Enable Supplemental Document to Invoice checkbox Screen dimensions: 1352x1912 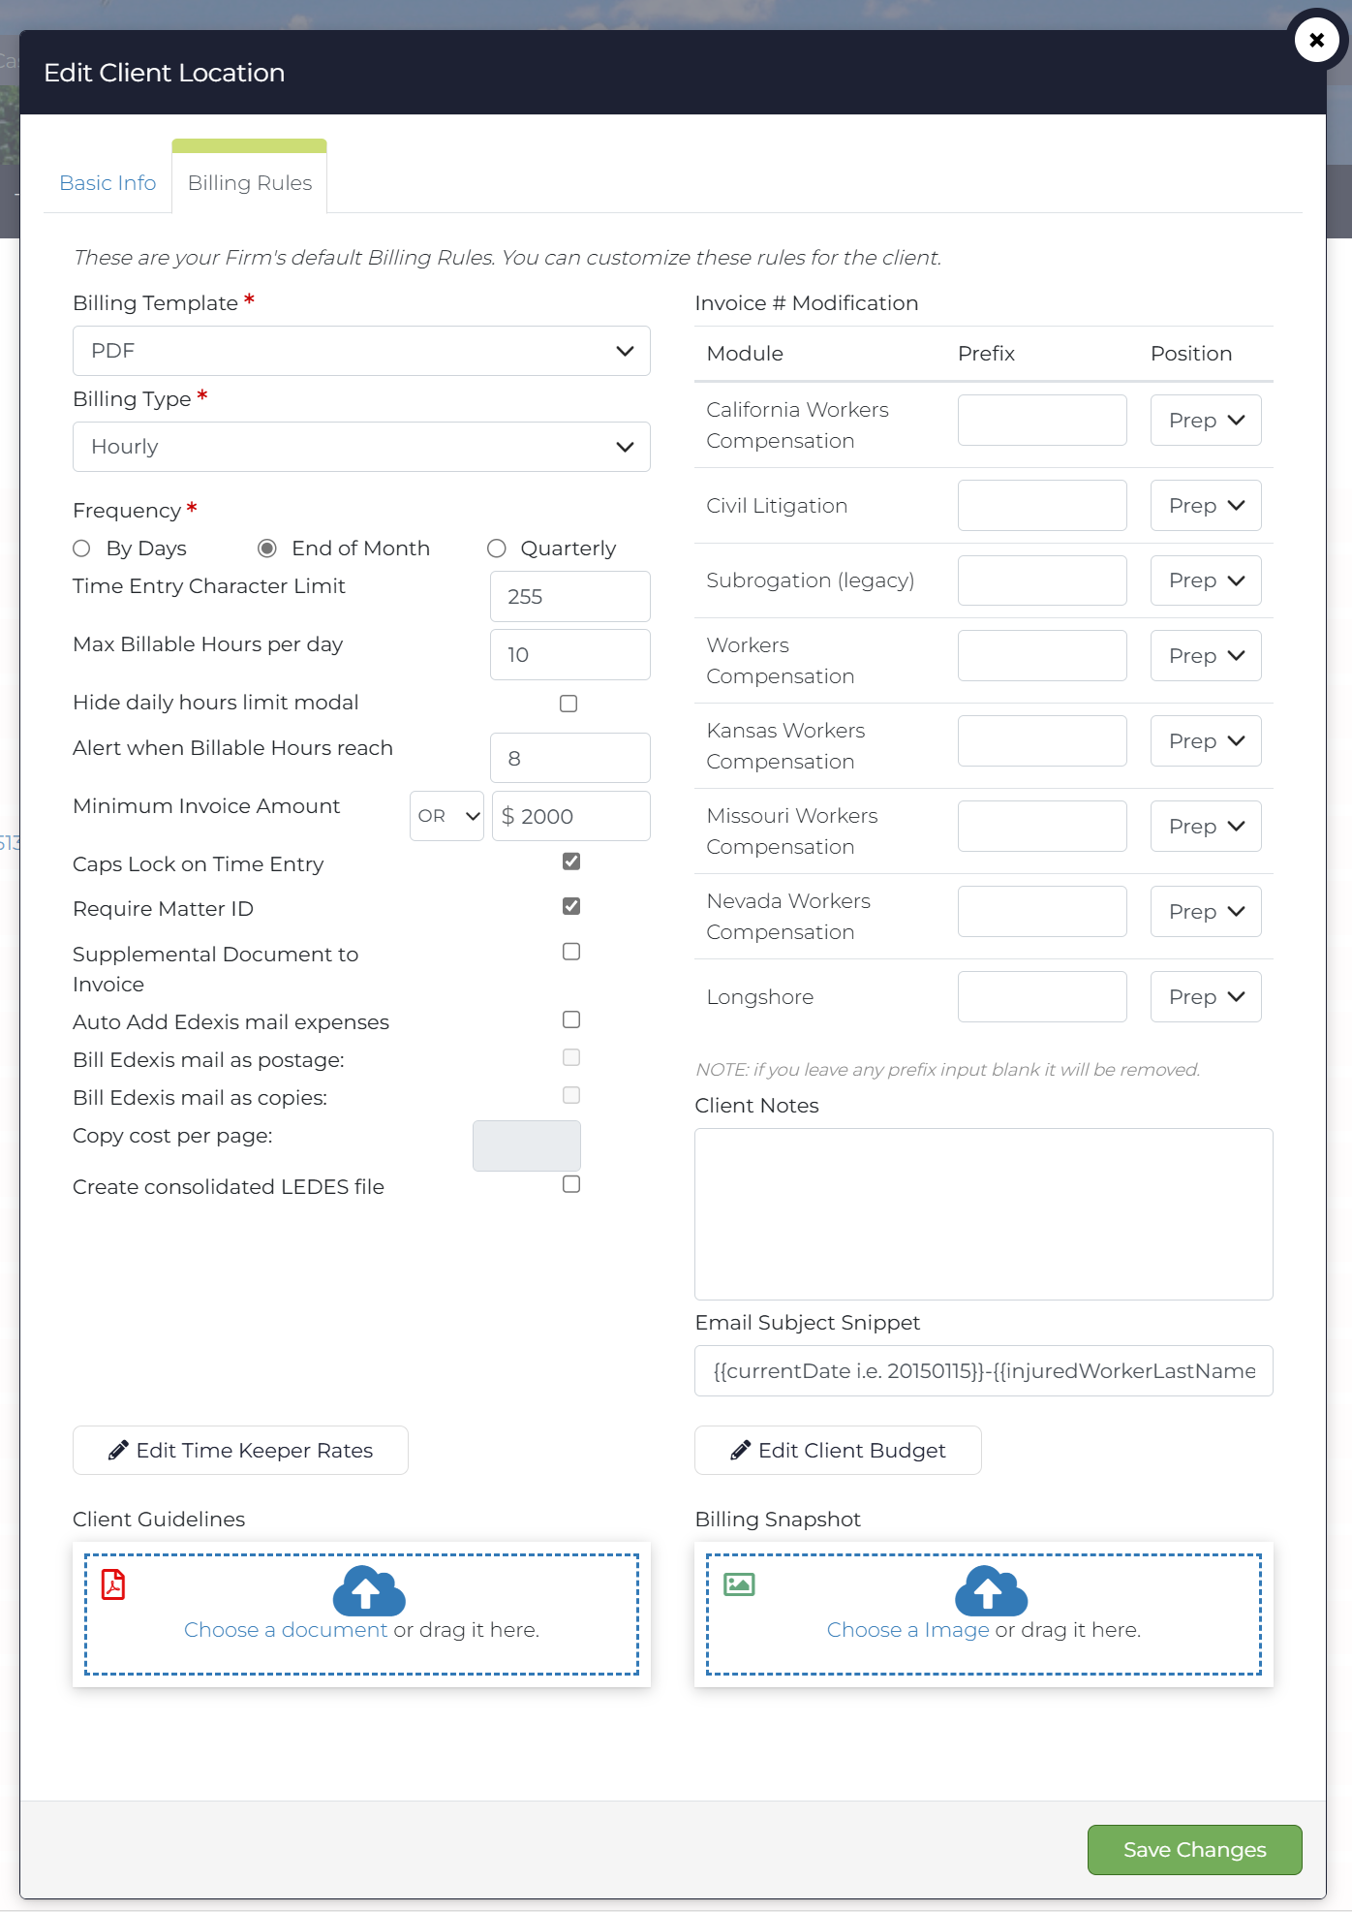571,952
